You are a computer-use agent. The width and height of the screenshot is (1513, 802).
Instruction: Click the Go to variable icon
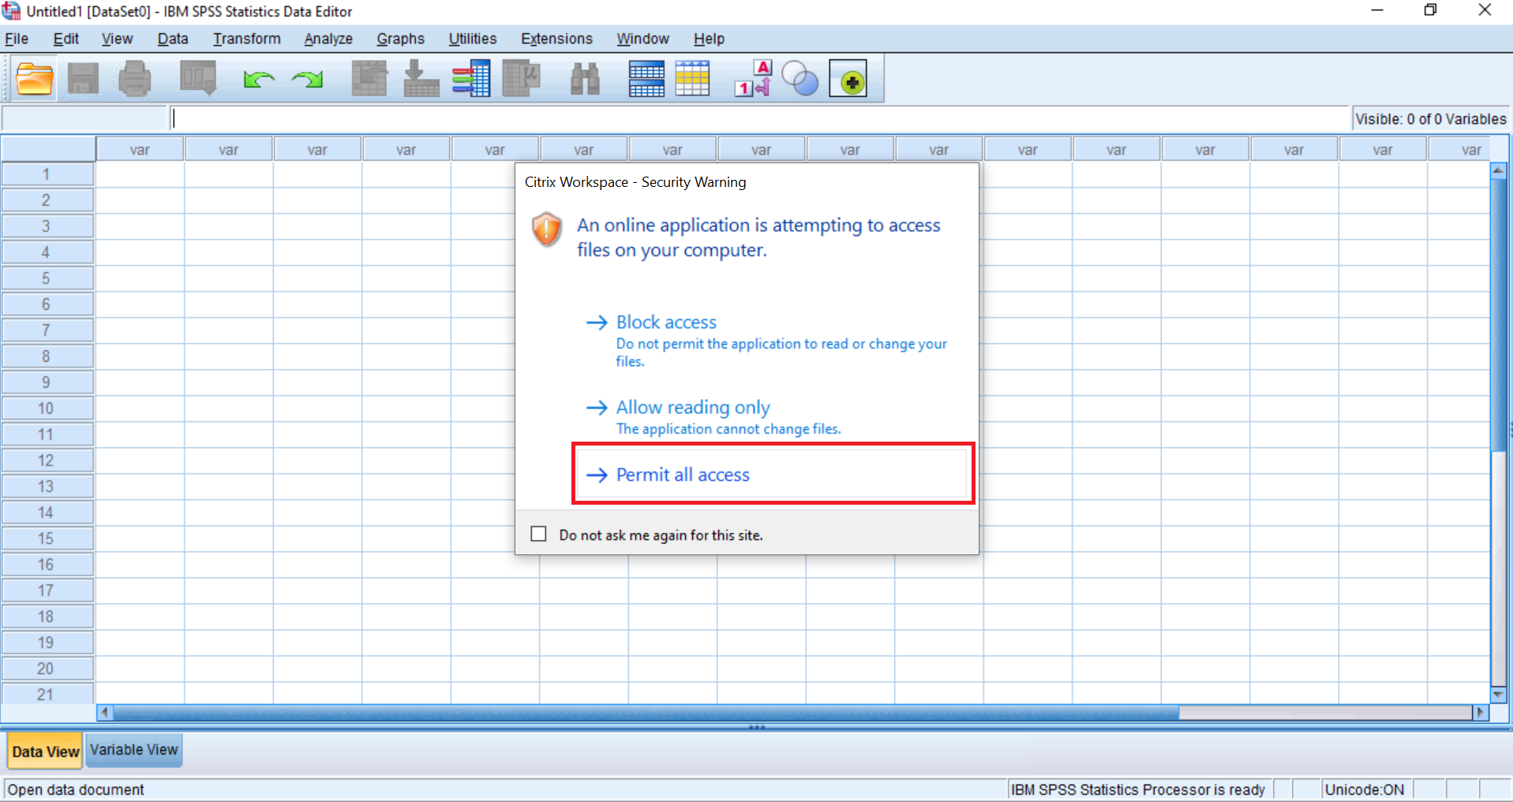point(421,79)
